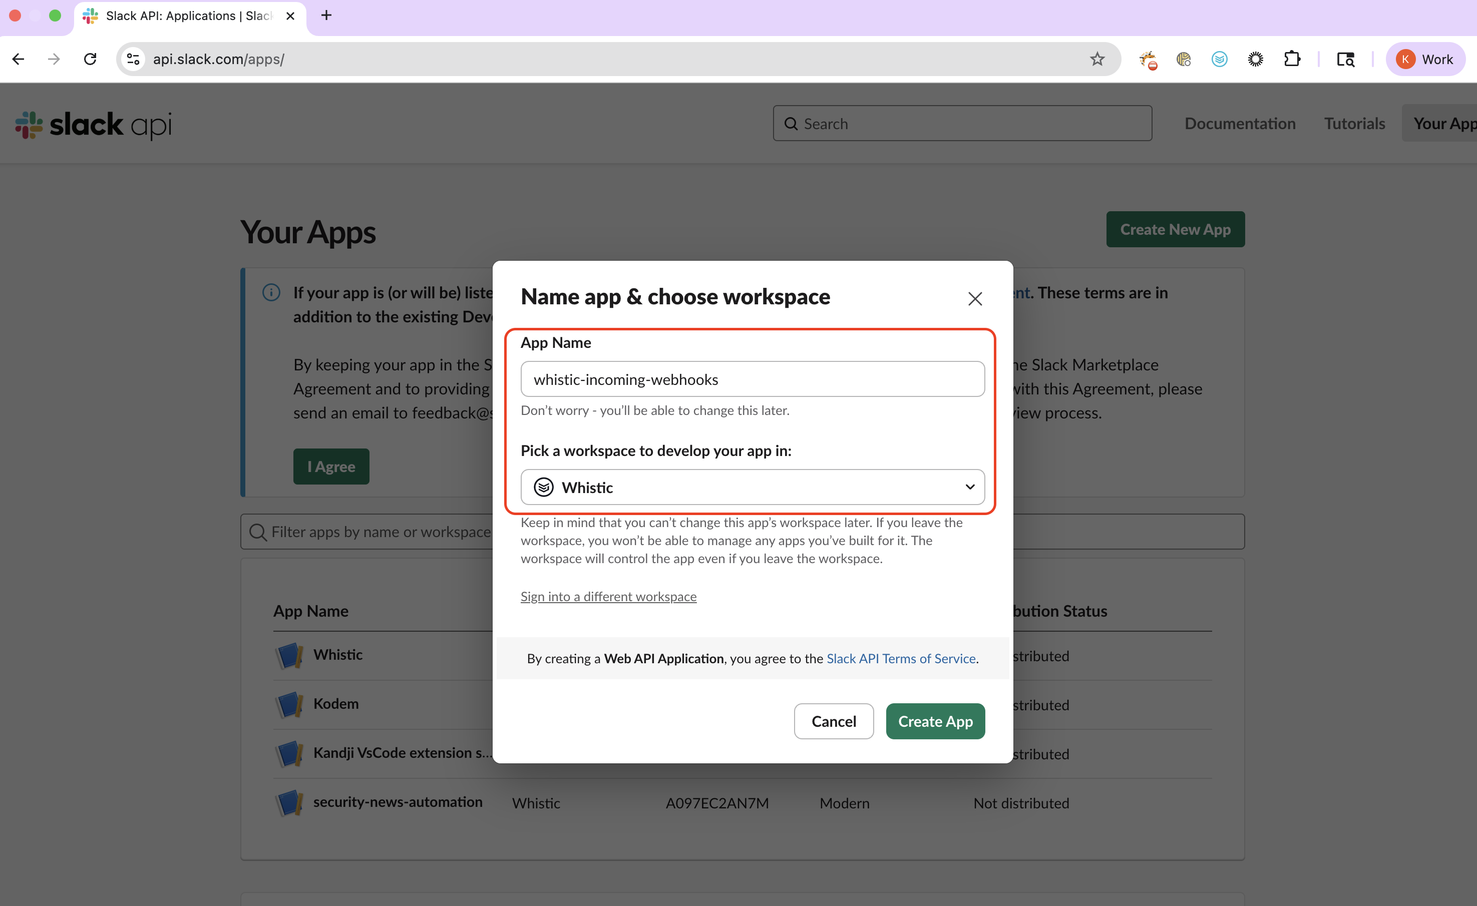Image resolution: width=1477 pixels, height=906 pixels.
Task: Cancel the app creation dialog
Action: (x=833, y=721)
